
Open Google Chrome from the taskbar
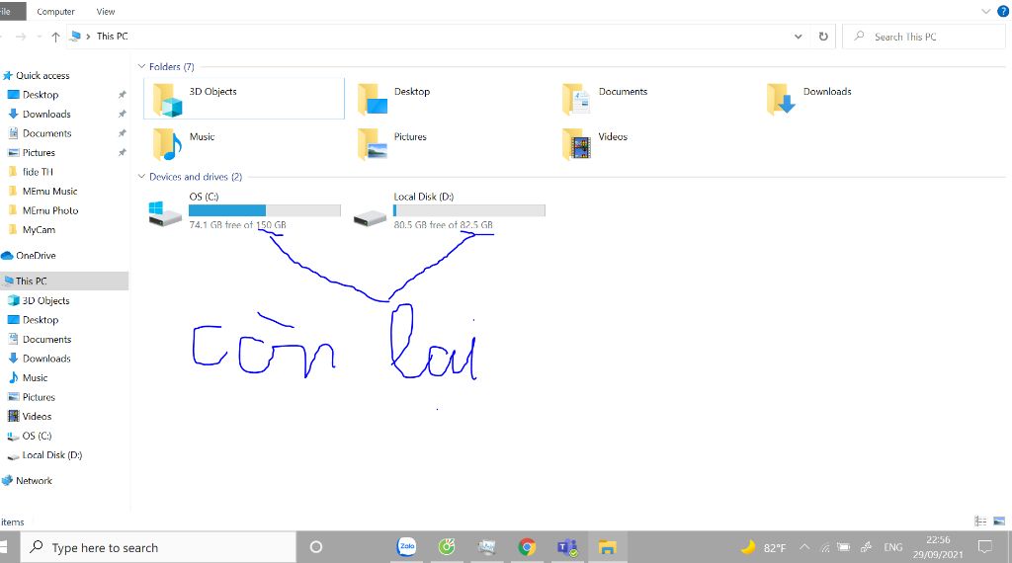[527, 547]
